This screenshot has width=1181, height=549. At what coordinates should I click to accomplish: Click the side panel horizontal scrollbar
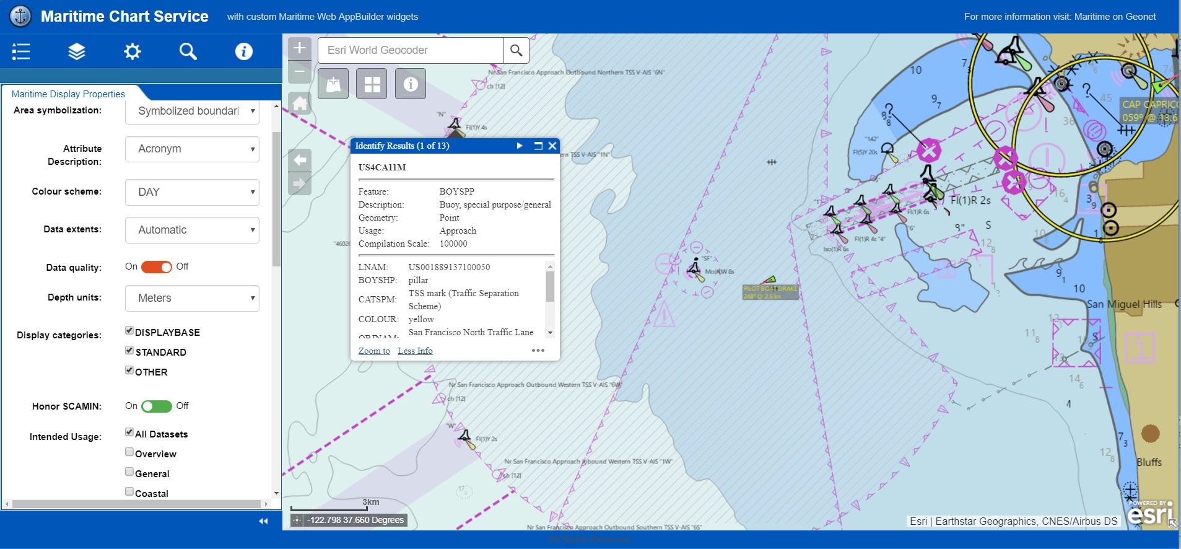[x=137, y=504]
